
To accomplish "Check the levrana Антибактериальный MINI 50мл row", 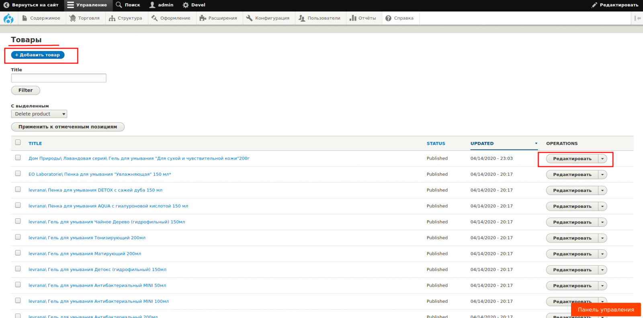I will click(18, 285).
